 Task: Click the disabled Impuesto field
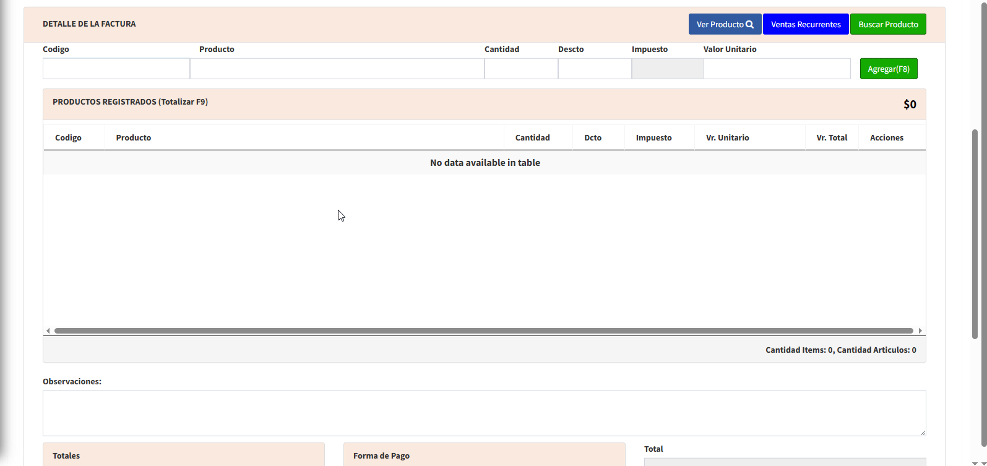point(667,69)
